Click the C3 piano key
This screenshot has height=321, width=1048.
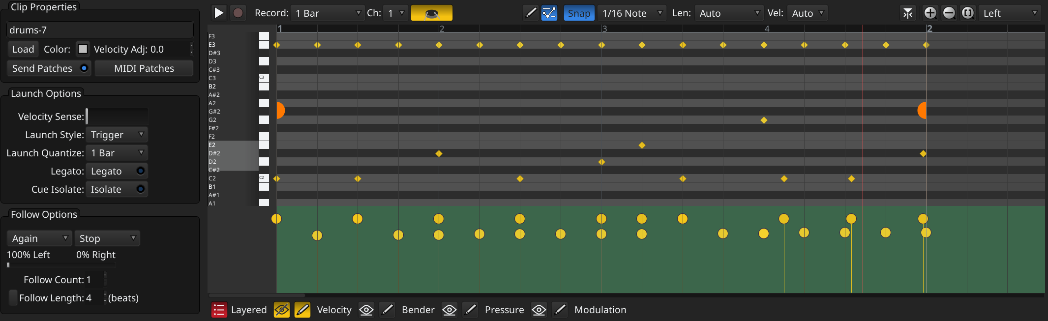coord(264,78)
